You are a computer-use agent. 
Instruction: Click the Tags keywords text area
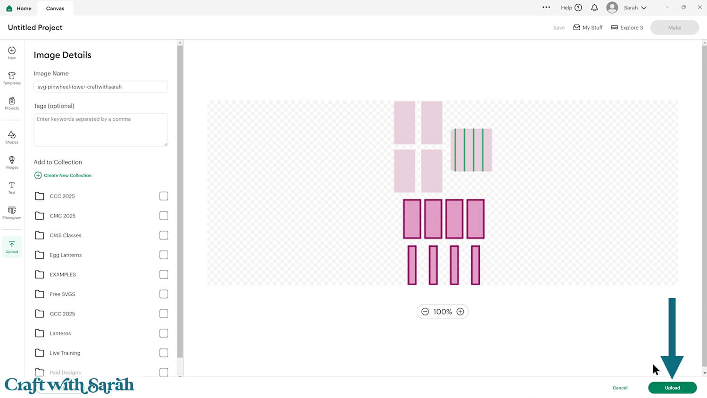pos(101,130)
